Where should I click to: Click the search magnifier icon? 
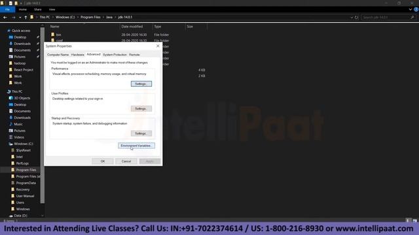412,18
